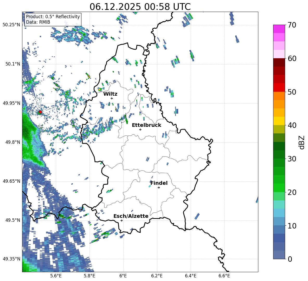The height and width of the screenshot is (281, 308).
Task: Click the cross marker below Wiltz
Action: 112,98
